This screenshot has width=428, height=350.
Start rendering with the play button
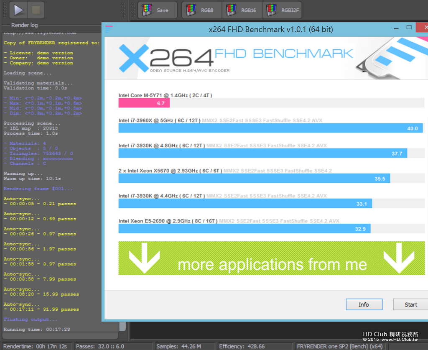18,10
